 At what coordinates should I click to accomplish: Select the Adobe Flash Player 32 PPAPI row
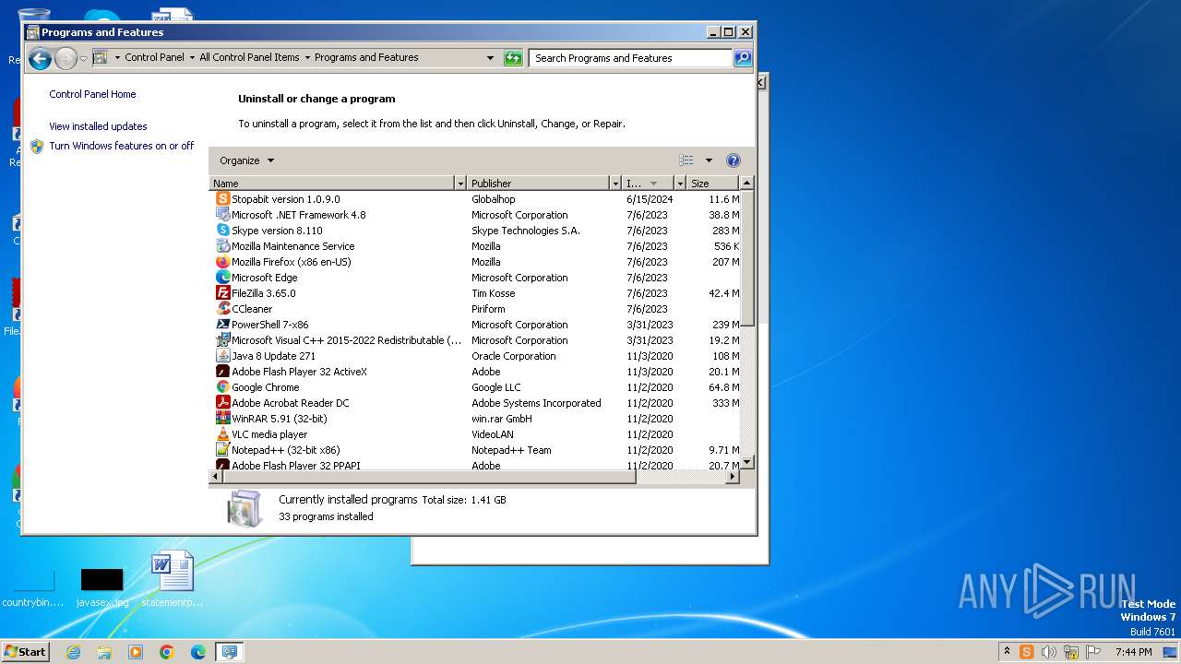click(475, 466)
